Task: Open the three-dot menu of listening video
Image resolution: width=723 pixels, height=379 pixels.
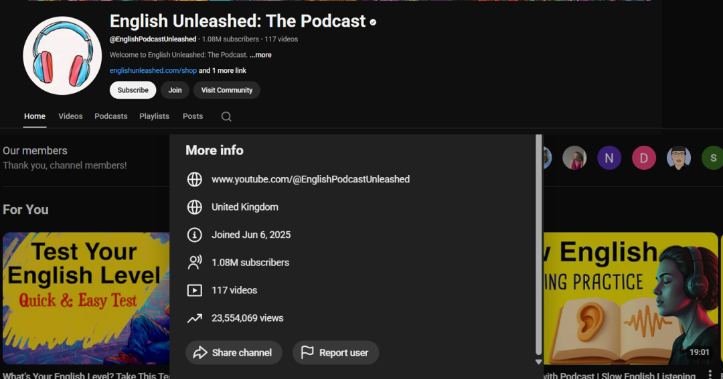Action: click(x=710, y=375)
